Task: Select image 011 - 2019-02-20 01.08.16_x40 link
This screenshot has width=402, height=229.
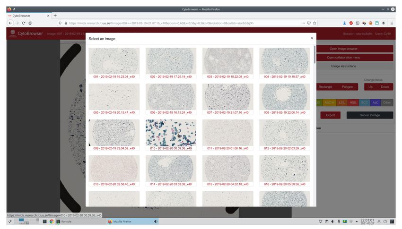Action: [x=227, y=148]
